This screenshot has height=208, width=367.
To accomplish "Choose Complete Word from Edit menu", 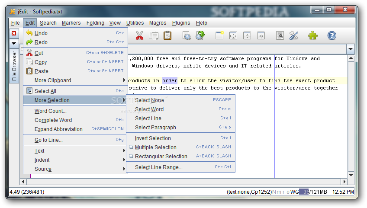I will [x=75, y=120].
